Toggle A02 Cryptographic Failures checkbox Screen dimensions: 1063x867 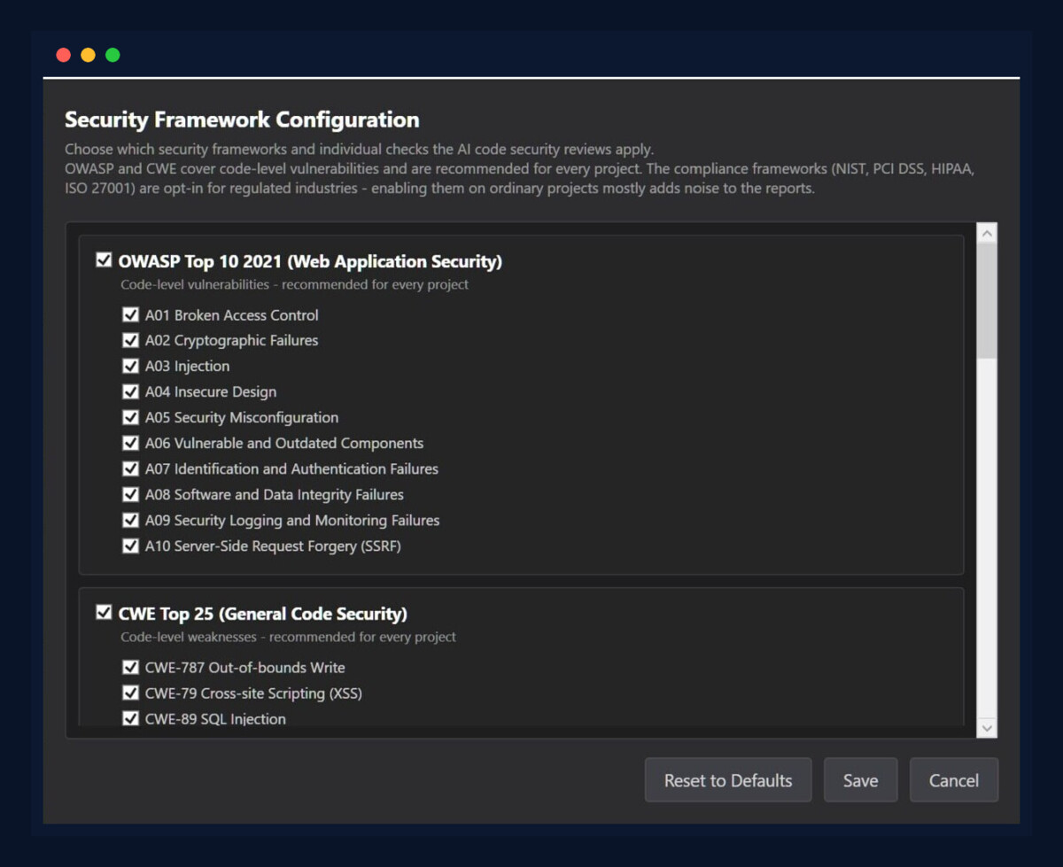[x=130, y=340]
